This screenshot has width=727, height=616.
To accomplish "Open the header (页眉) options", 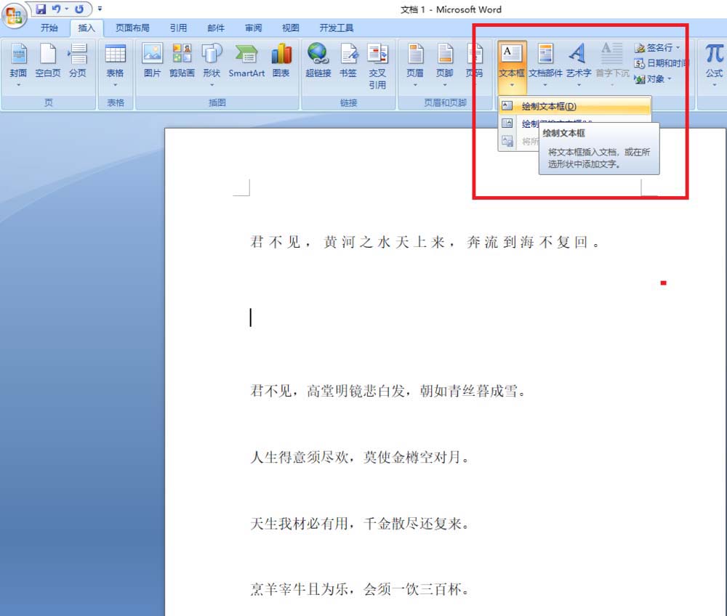I will [415, 65].
